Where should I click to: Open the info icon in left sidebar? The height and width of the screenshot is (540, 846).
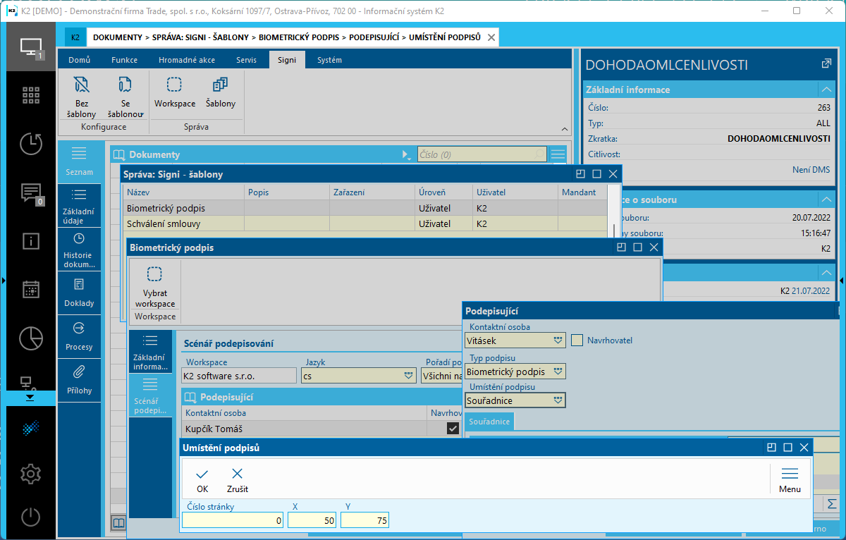click(x=30, y=241)
